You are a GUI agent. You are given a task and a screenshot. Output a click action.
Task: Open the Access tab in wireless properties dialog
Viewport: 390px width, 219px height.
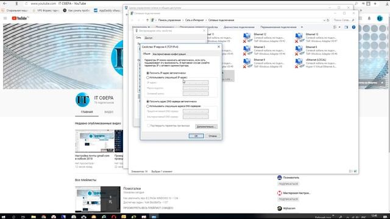pyautogui.click(x=149, y=38)
